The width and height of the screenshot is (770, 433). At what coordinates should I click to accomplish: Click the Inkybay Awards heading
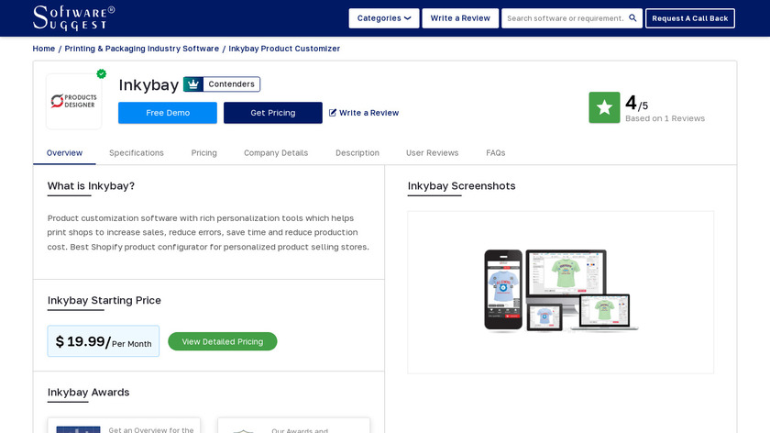(88, 393)
